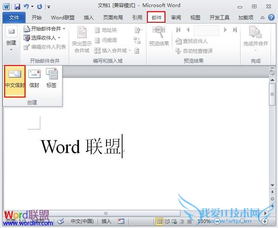Open Customize Quick Access Toolbar dropdown

pos(49,7)
